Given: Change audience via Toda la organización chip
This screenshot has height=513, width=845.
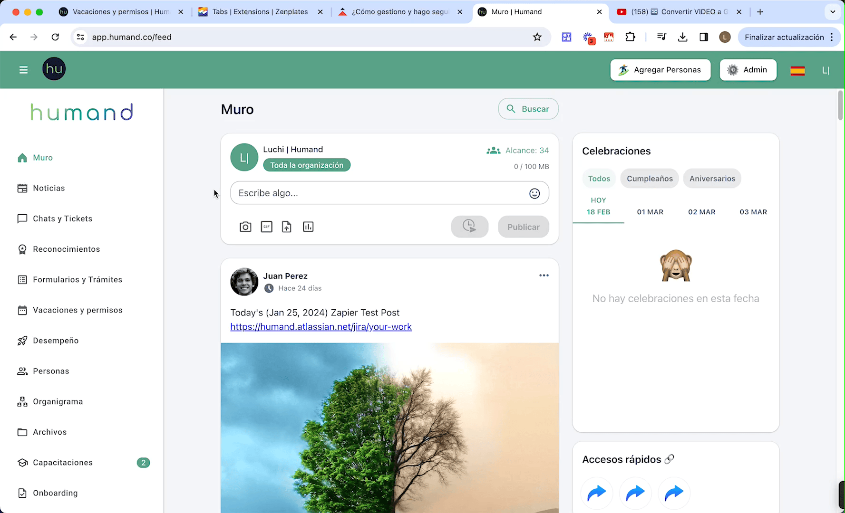Looking at the screenshot, I should pyautogui.click(x=307, y=165).
